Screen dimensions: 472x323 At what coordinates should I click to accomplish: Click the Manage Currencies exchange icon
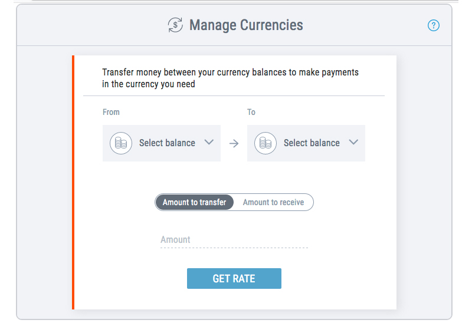(175, 25)
